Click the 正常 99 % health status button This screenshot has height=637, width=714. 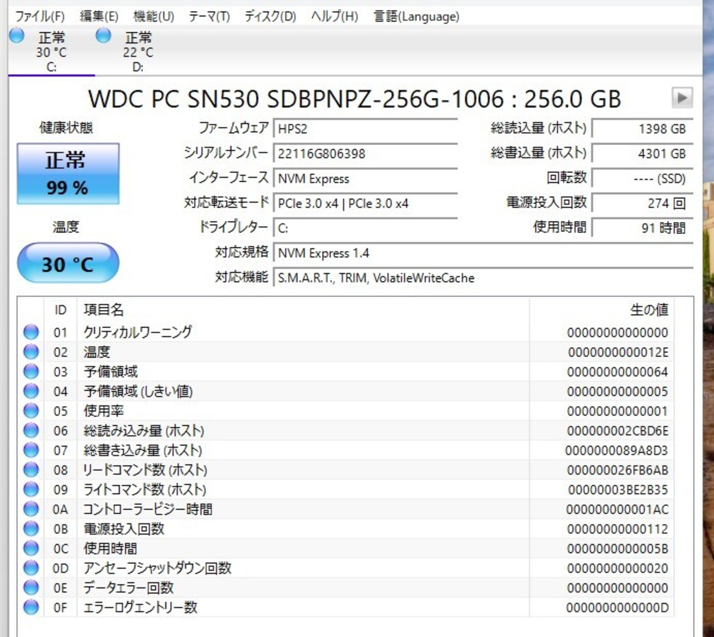coord(67,174)
